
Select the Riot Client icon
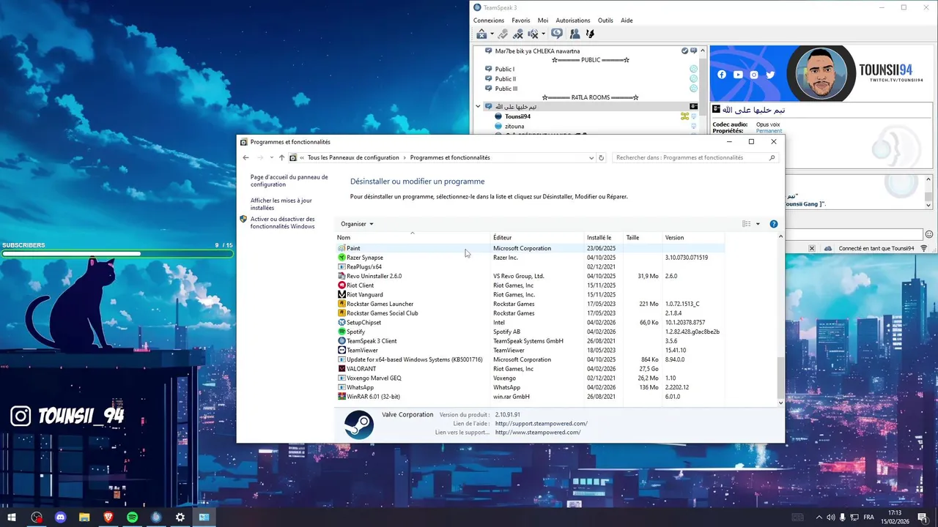click(341, 285)
